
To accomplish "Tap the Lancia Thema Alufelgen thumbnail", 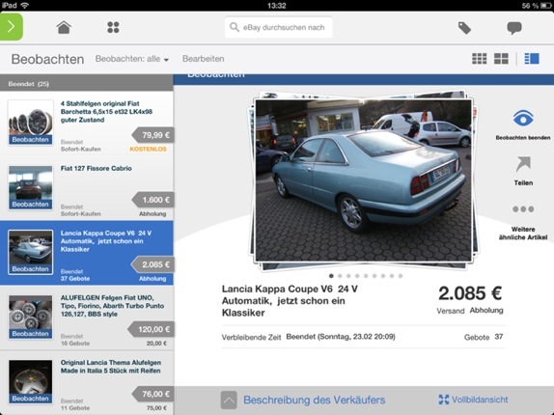I will click(x=30, y=381).
